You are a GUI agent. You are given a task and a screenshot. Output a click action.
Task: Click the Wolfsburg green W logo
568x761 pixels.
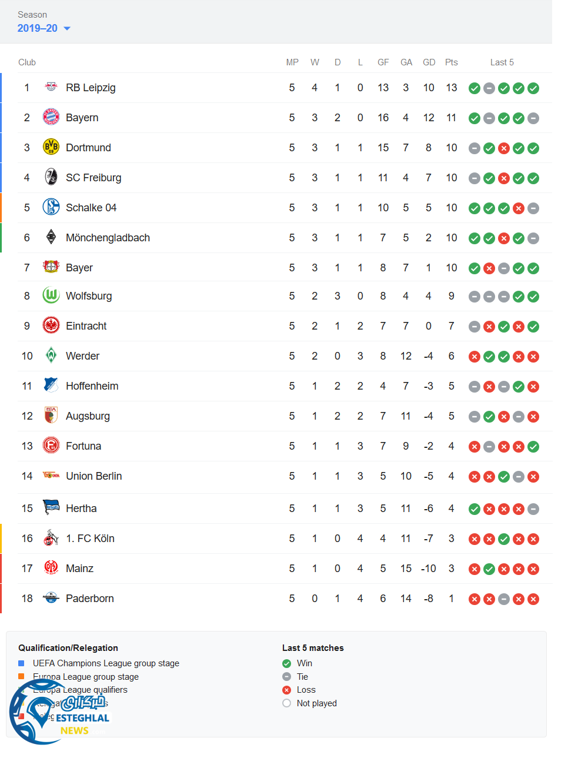pyautogui.click(x=51, y=295)
